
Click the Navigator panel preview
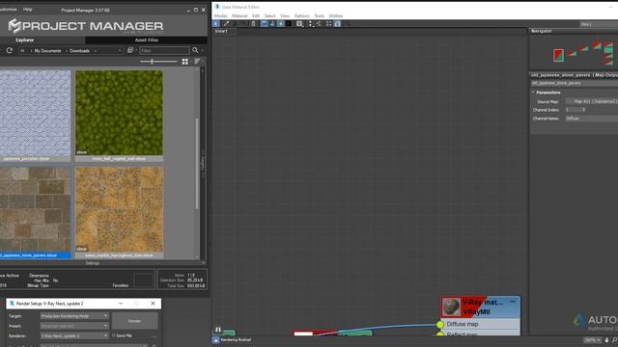(x=574, y=52)
